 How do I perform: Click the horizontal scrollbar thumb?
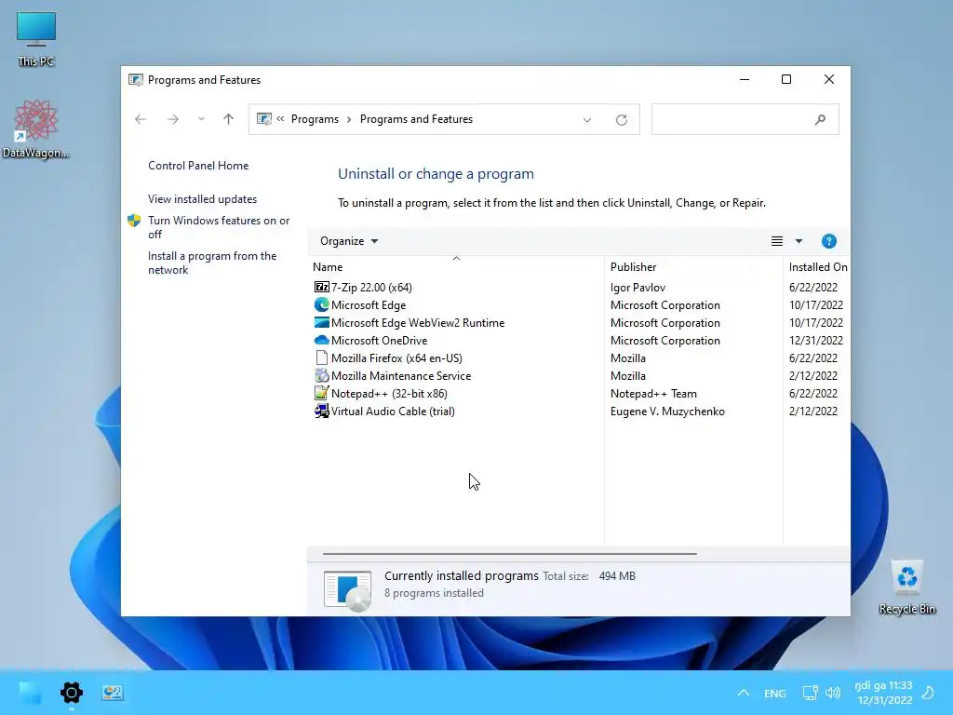pos(509,554)
